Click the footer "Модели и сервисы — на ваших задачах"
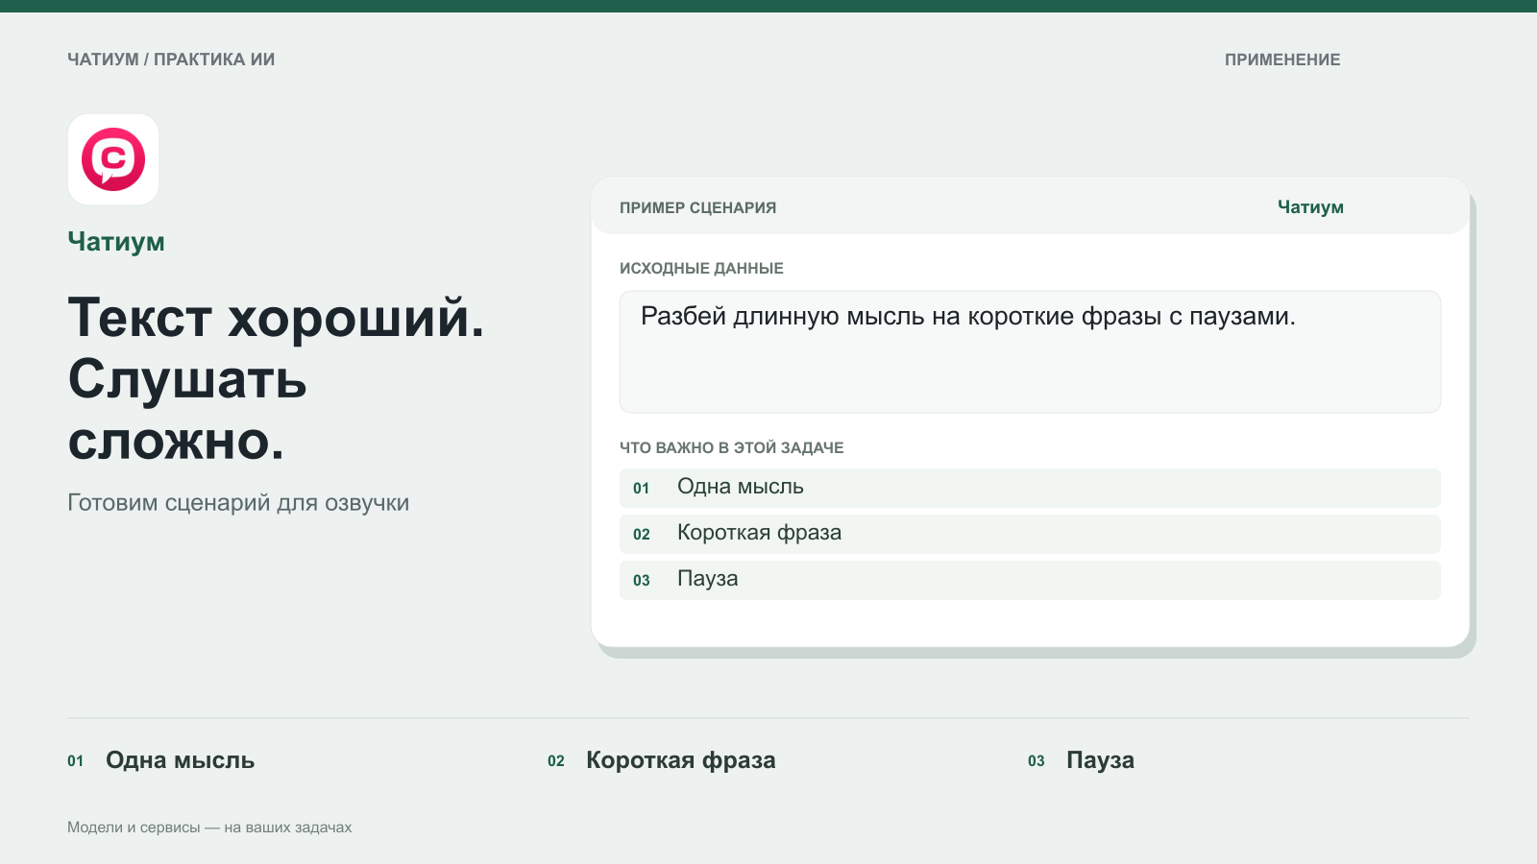This screenshot has height=864, width=1537. (209, 828)
